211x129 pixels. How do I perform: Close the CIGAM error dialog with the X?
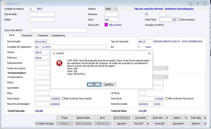149,53
